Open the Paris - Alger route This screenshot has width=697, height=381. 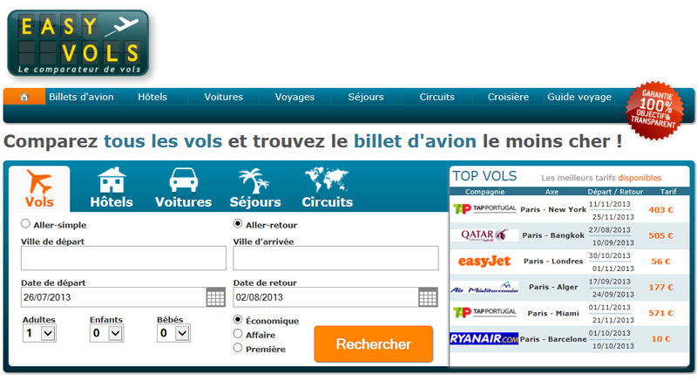pos(553,287)
